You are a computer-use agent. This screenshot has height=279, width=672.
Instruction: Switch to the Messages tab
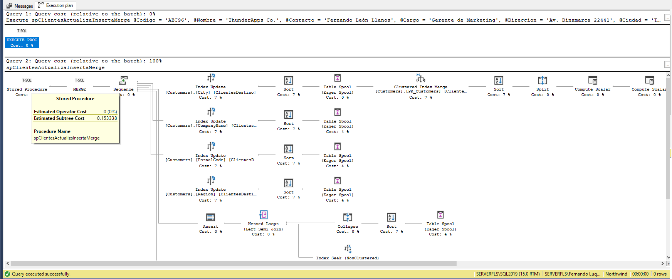coord(20,6)
